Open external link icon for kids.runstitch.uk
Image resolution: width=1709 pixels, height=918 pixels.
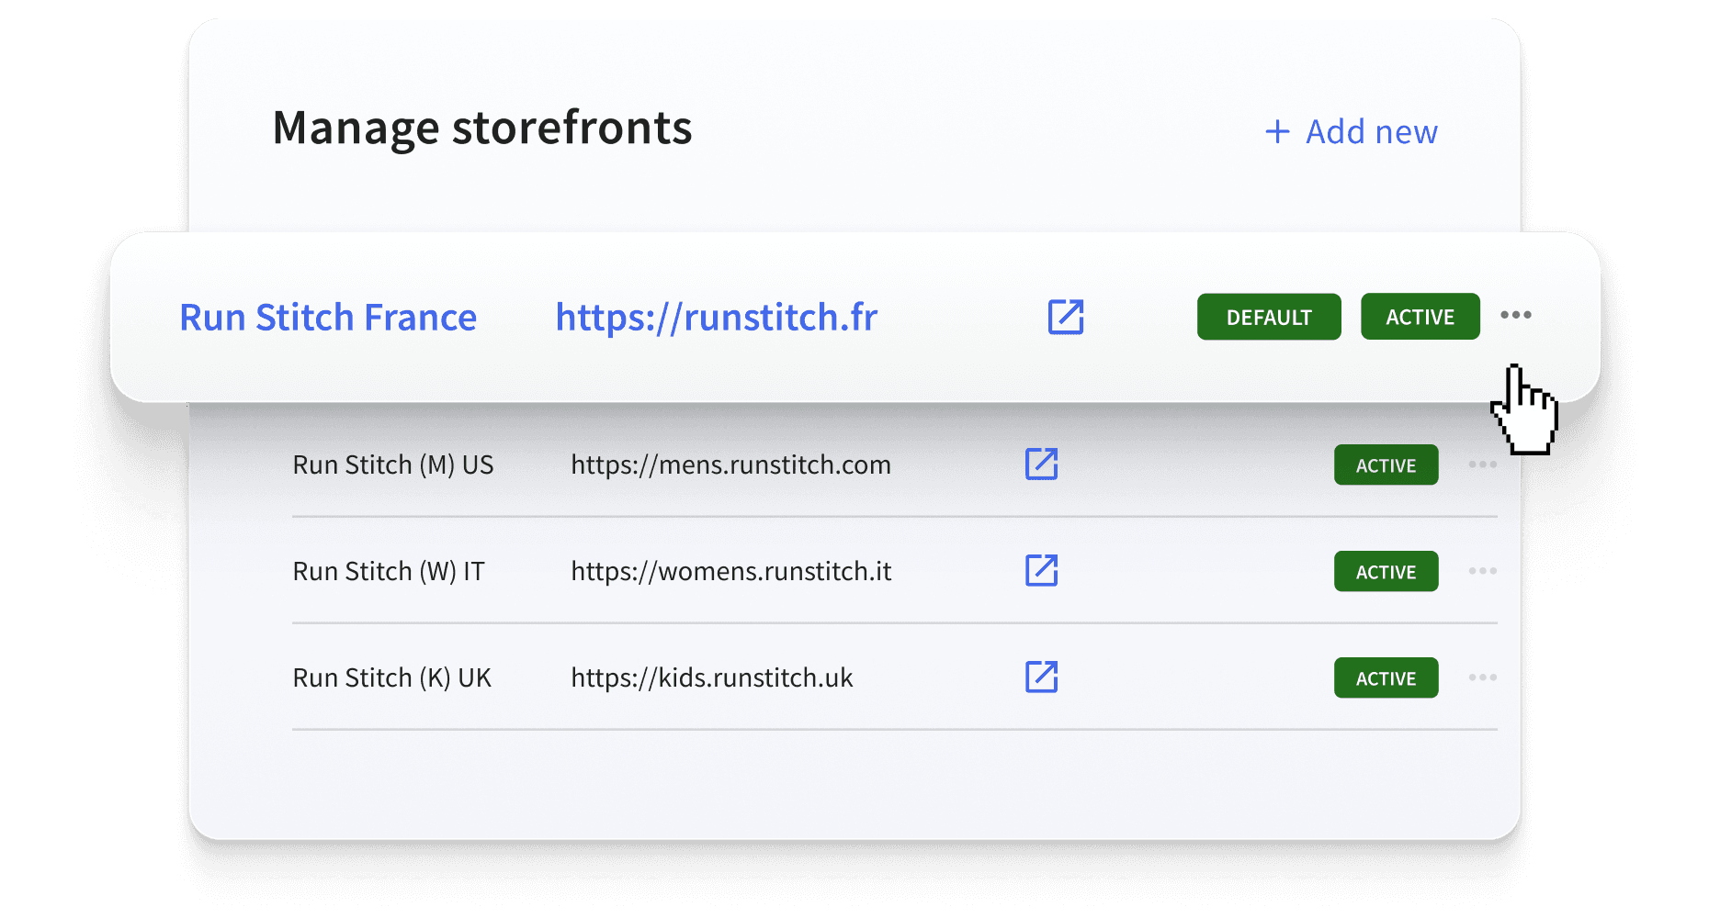click(1041, 677)
